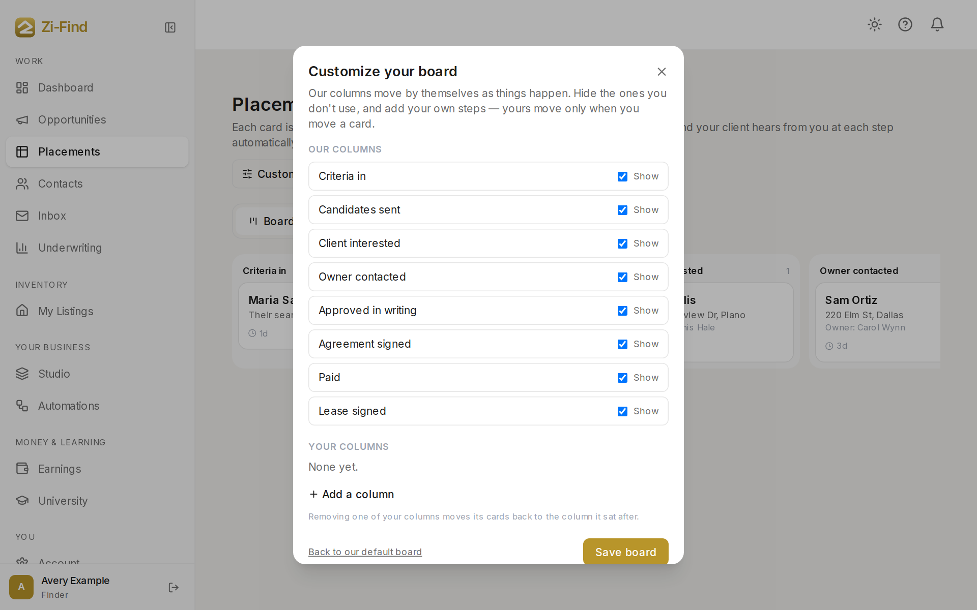Click the Underwriting chart icon

(x=22, y=248)
